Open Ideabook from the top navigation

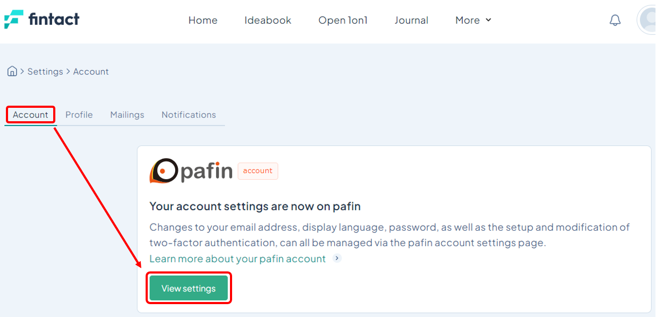268,20
